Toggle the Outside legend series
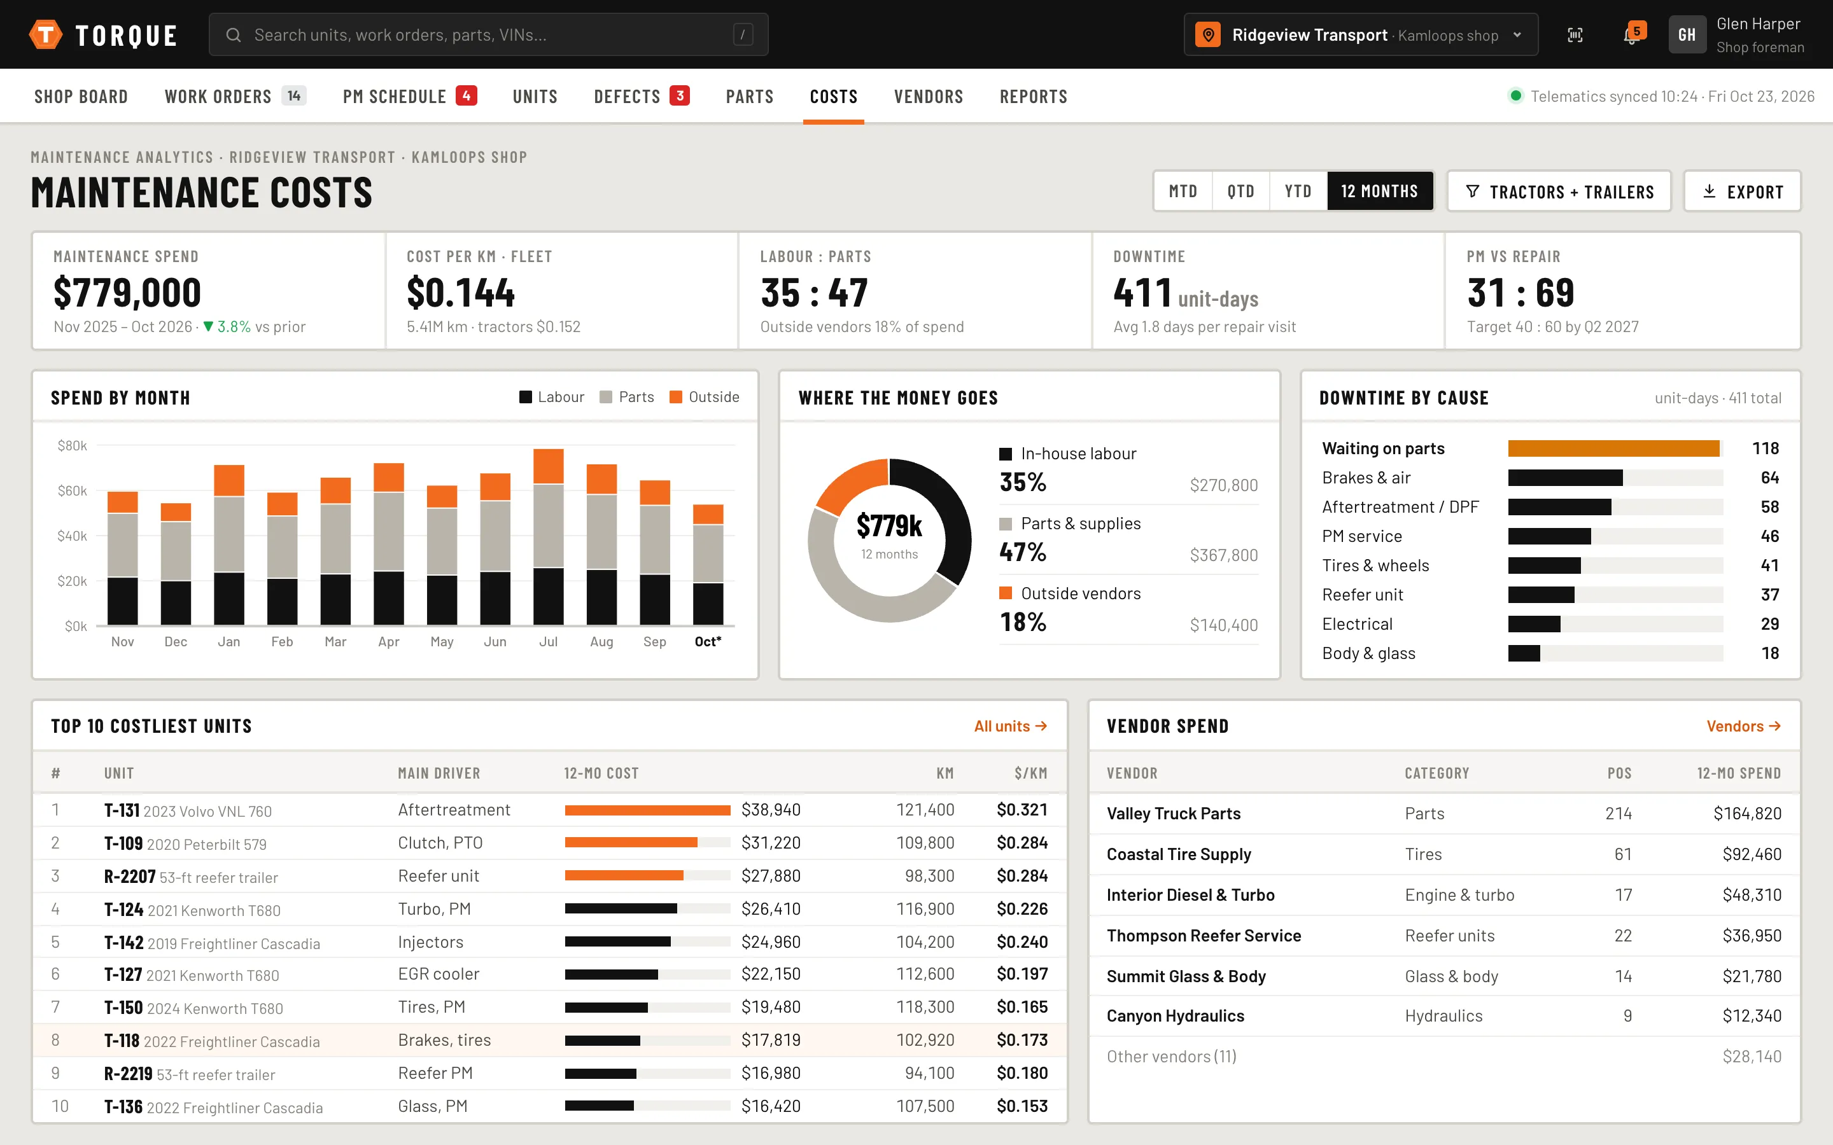Screen dimensions: 1833x1145 705,397
